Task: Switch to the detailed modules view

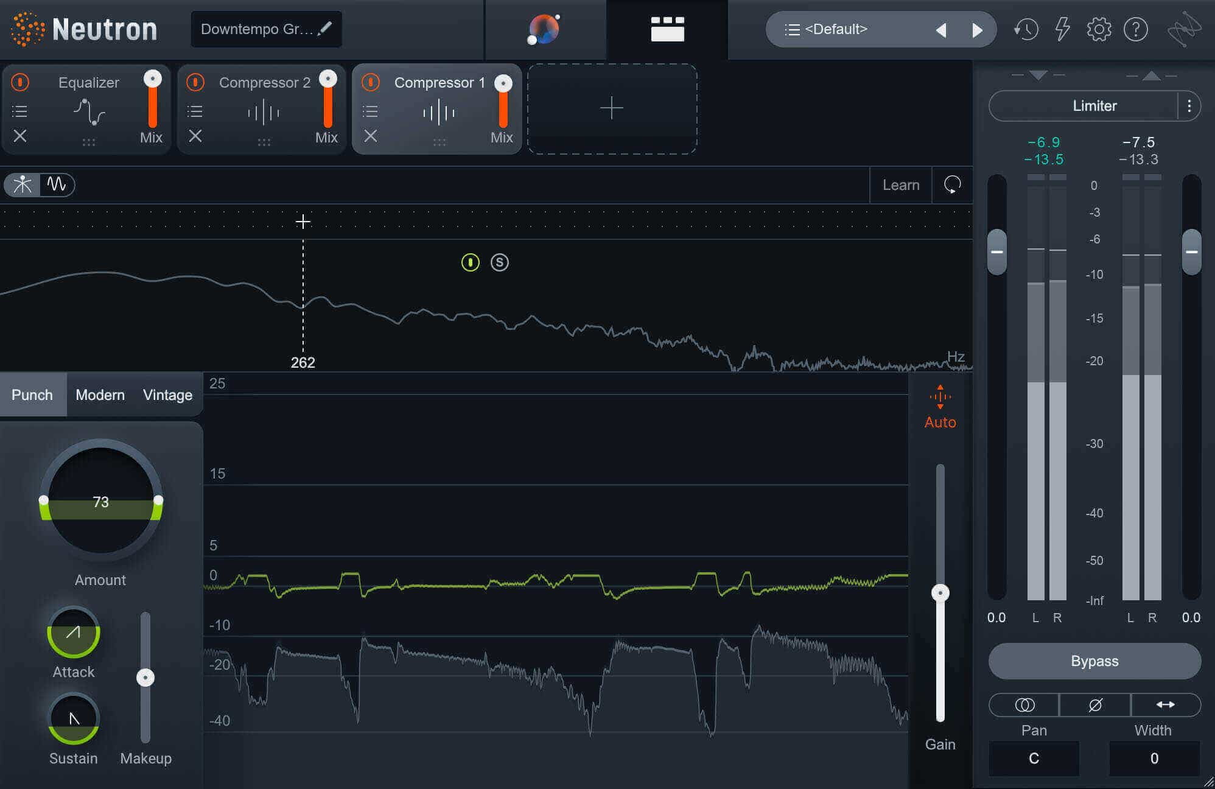Action: point(667,29)
